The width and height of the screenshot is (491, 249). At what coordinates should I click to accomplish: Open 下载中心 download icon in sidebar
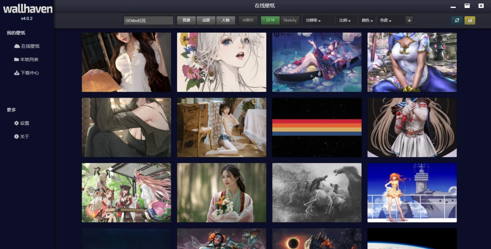[x=17, y=73]
